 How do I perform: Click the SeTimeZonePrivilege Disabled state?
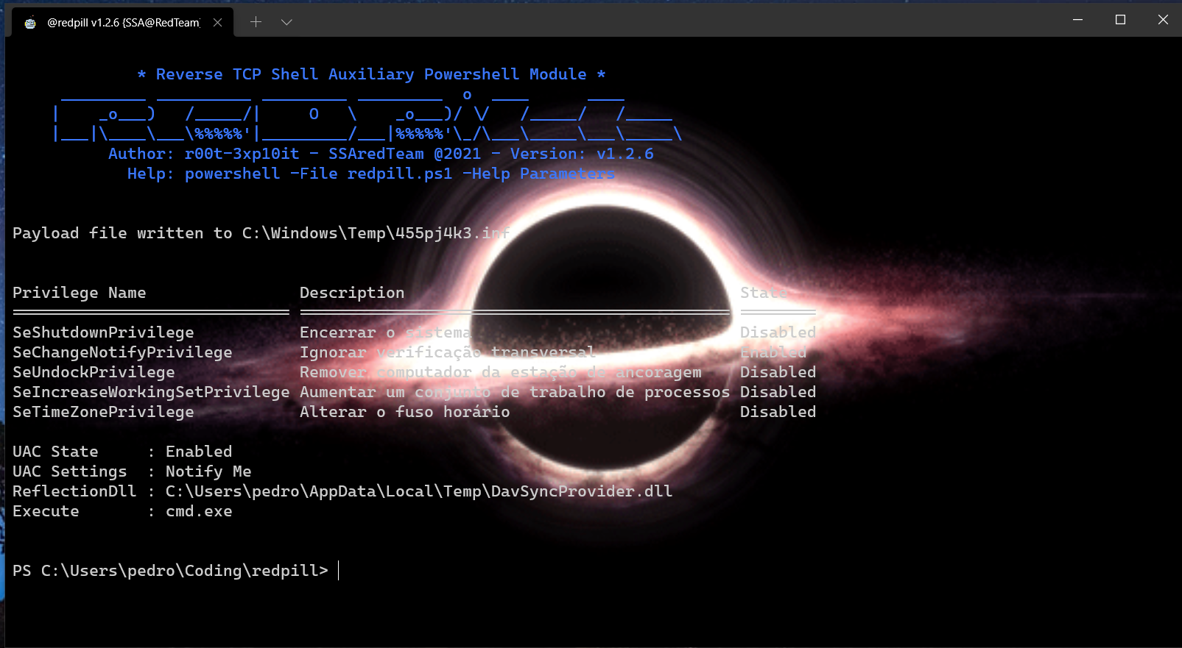pyautogui.click(x=778, y=412)
